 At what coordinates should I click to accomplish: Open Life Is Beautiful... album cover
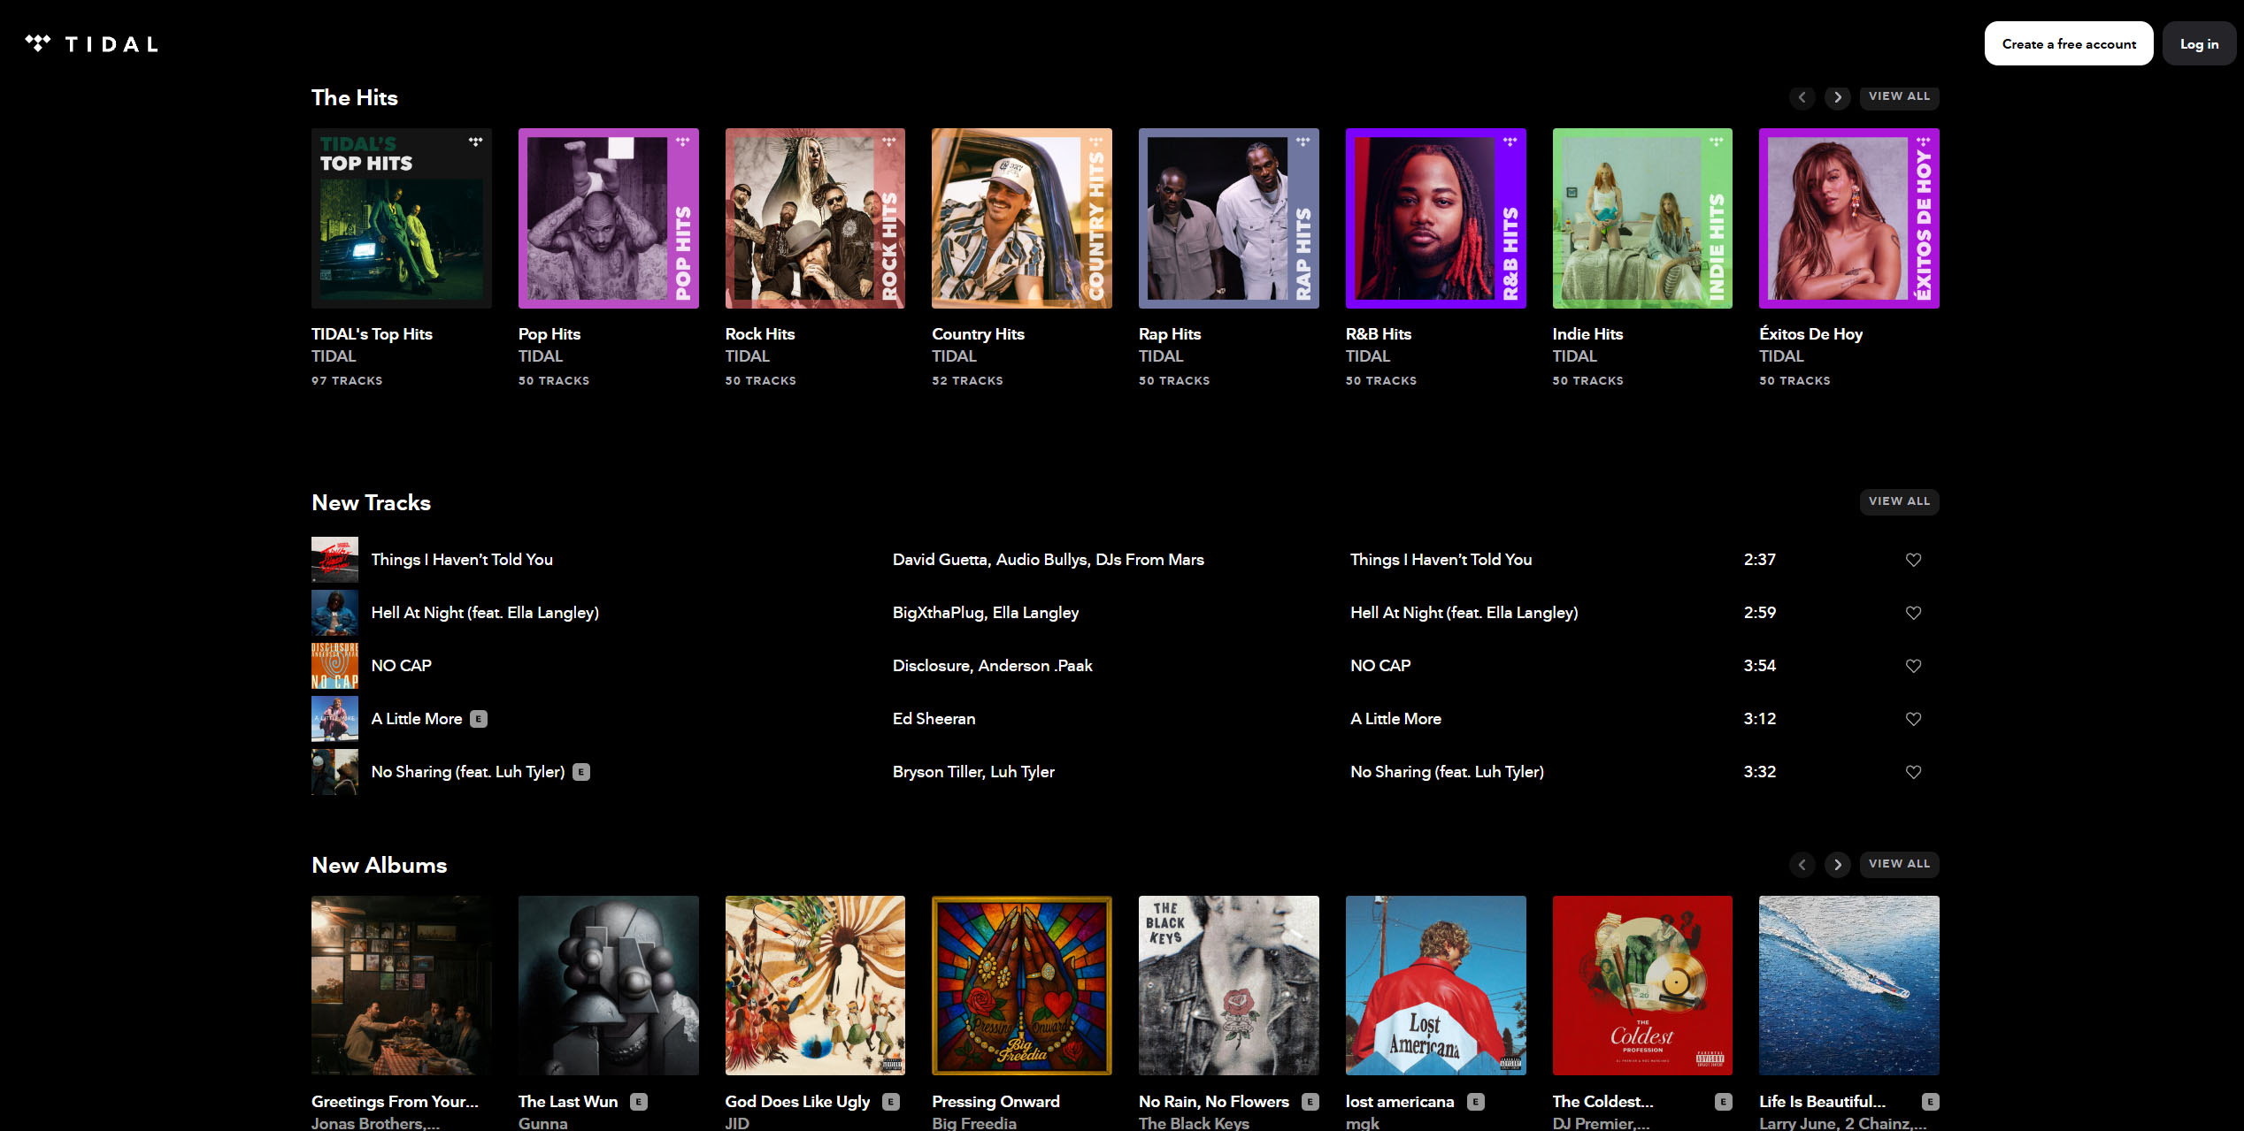(1849, 985)
